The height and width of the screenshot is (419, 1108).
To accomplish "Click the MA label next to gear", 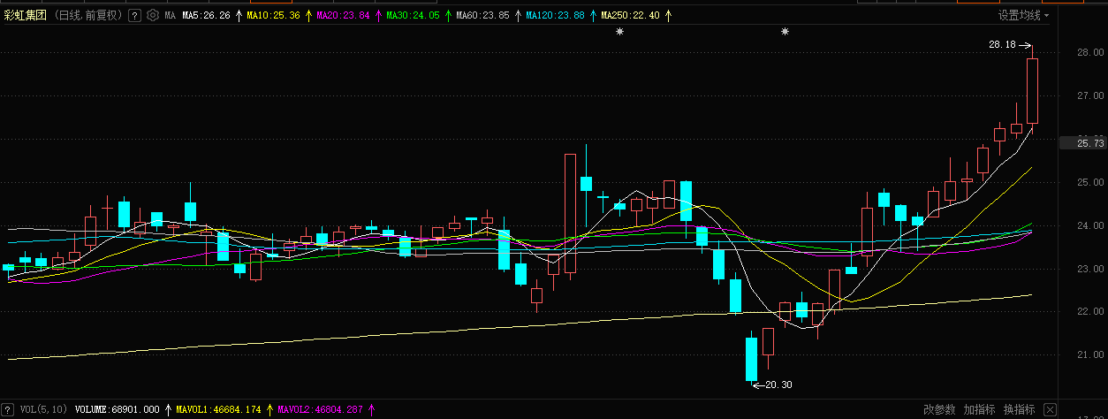I will 171,15.
